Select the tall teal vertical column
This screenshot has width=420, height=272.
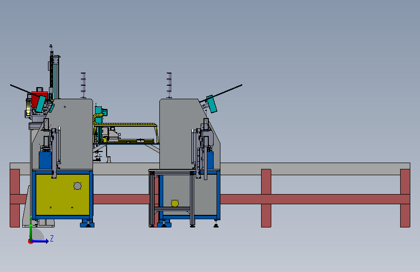pyautogui.click(x=56, y=77)
